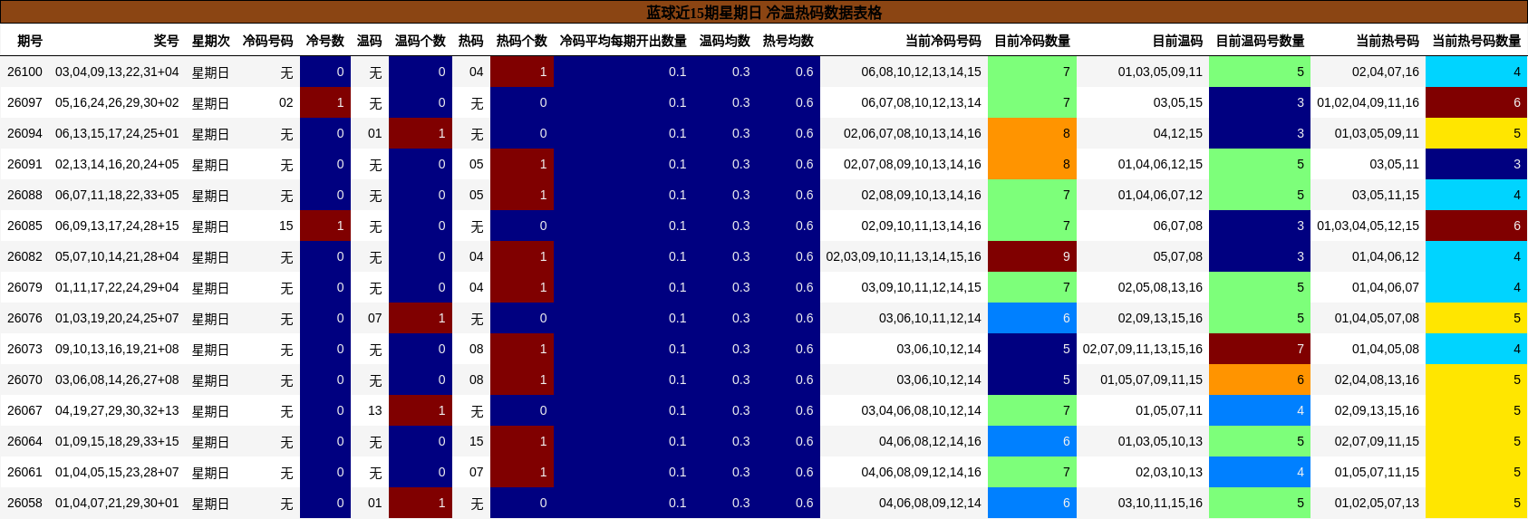Click the 温码均数 column header
1528x519 pixels.
724,41
